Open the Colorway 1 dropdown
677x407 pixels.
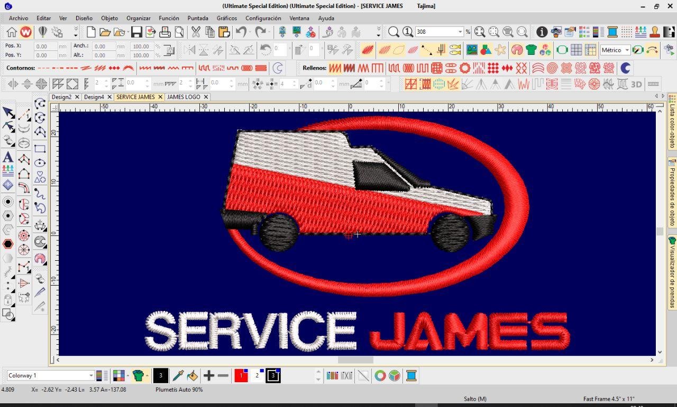(91, 376)
